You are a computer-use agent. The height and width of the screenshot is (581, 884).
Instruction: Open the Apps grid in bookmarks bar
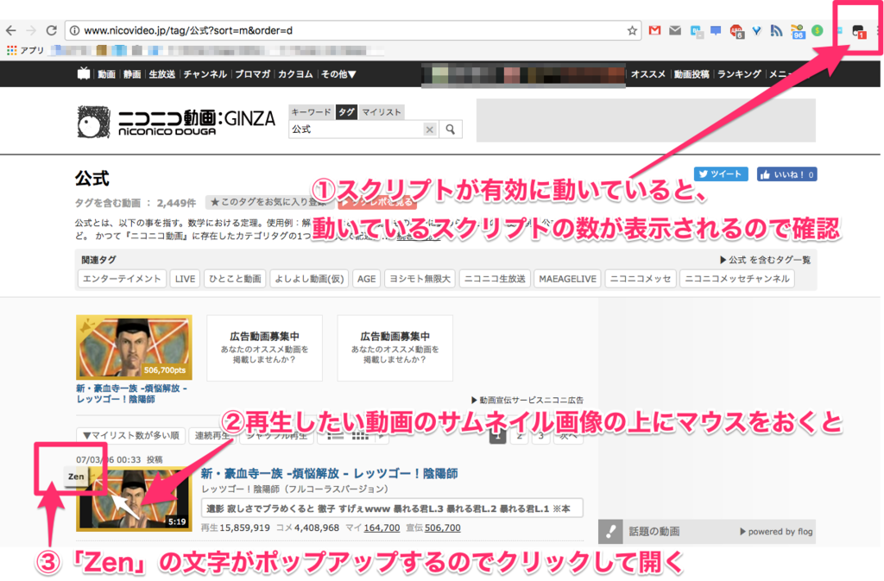(12, 50)
